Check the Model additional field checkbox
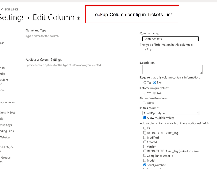 point(145,160)
